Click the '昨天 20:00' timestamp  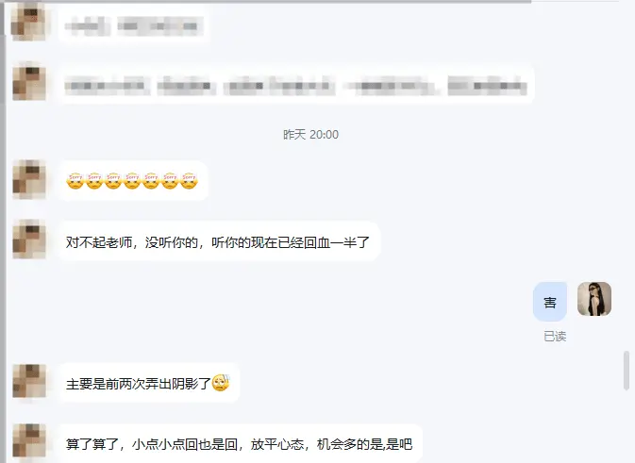pos(310,134)
